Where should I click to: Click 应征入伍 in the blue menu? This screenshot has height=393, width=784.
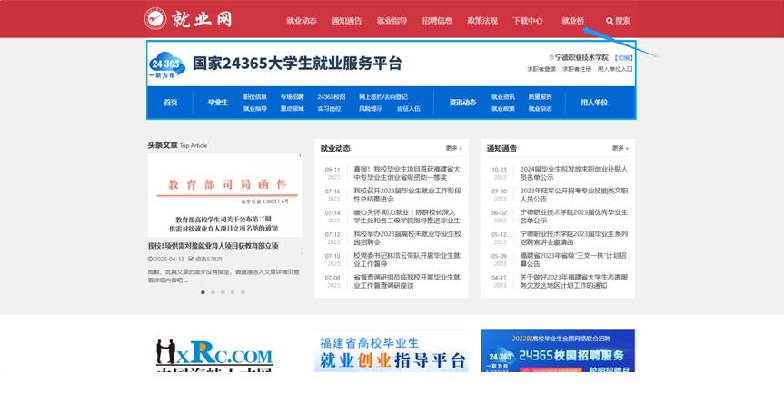click(409, 108)
